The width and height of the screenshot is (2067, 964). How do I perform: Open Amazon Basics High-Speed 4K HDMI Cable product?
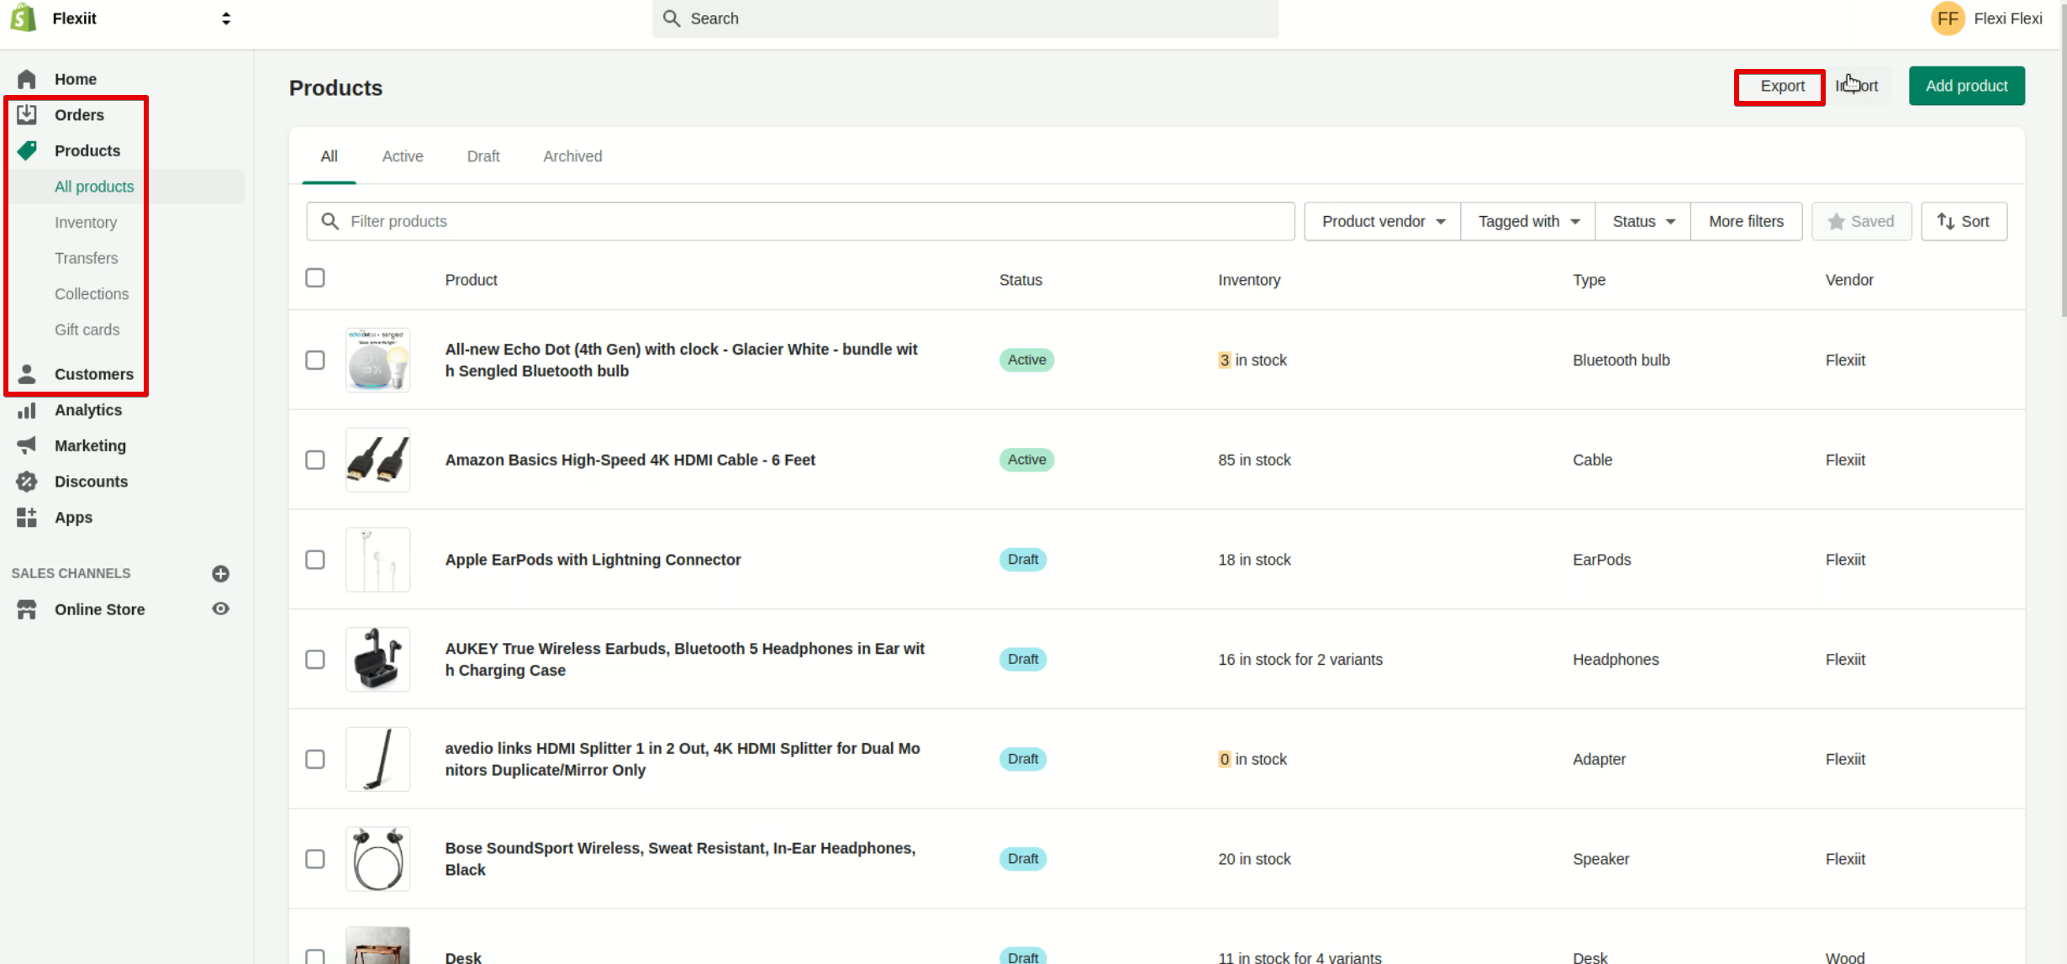click(630, 460)
